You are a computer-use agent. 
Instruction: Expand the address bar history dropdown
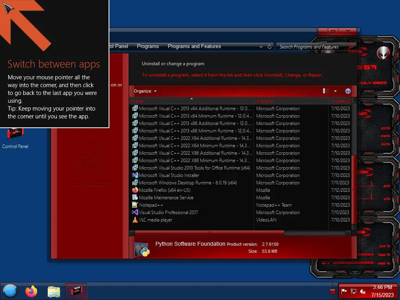click(x=261, y=47)
